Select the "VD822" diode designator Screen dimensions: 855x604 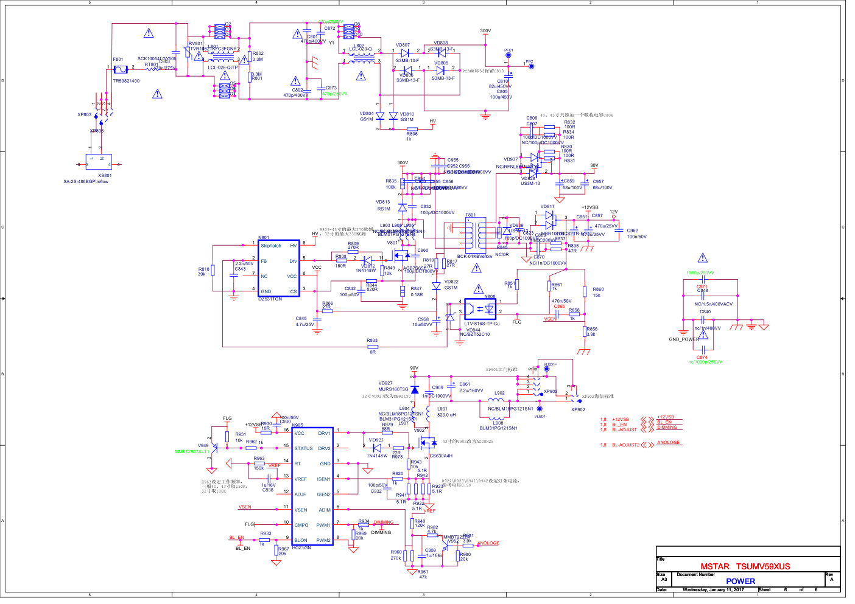click(451, 282)
